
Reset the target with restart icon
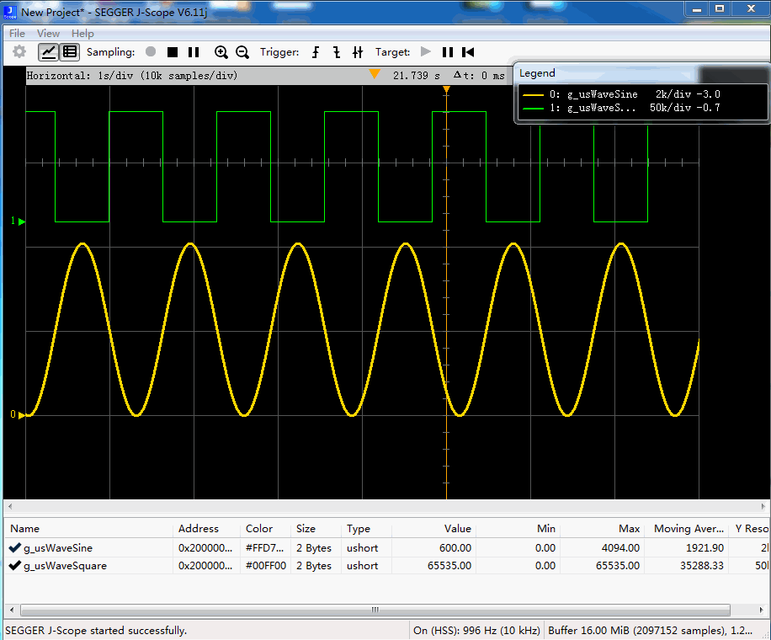pyautogui.click(x=468, y=52)
